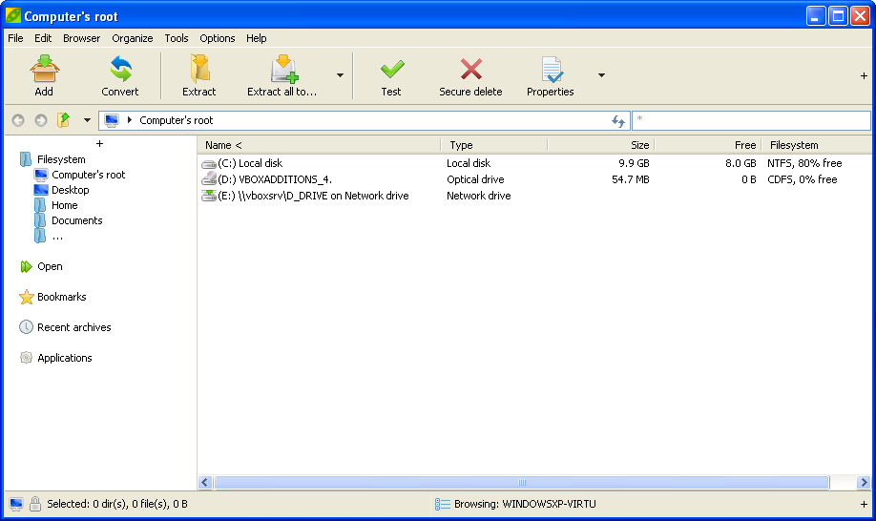Click 'Selected: 0 dir(s), 0 file(s), 0 B'

pos(117,504)
